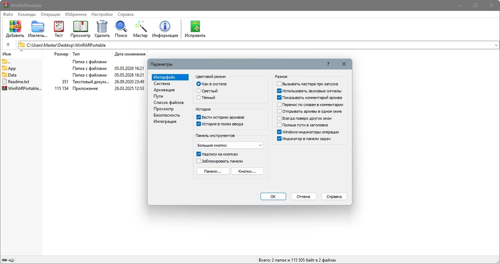Screen dimensions: 500x264
Task: Switch to Архивация settings section
Action: (164, 90)
